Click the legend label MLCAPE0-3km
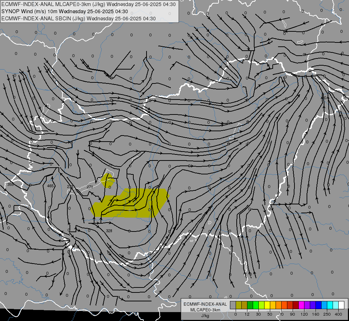The image size is (349, 321). (x=205, y=310)
